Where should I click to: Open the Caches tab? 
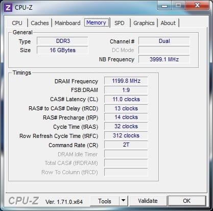(x=40, y=23)
